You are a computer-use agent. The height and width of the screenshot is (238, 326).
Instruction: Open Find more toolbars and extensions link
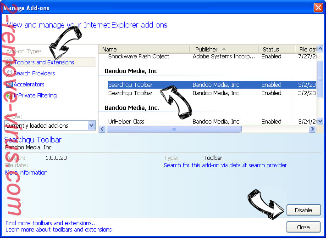click(x=51, y=223)
